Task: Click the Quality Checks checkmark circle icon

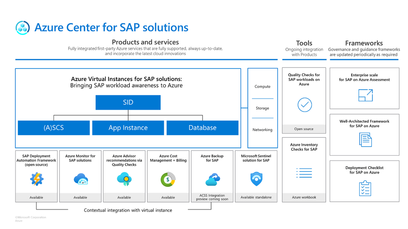Action: click(x=305, y=105)
